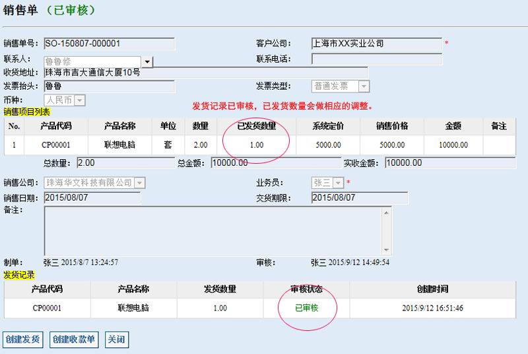Click the 发货记录 section label
Screen dimensions: 528x354
tap(19, 275)
